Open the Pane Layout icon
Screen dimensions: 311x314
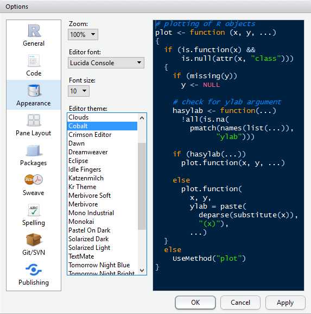pos(34,120)
